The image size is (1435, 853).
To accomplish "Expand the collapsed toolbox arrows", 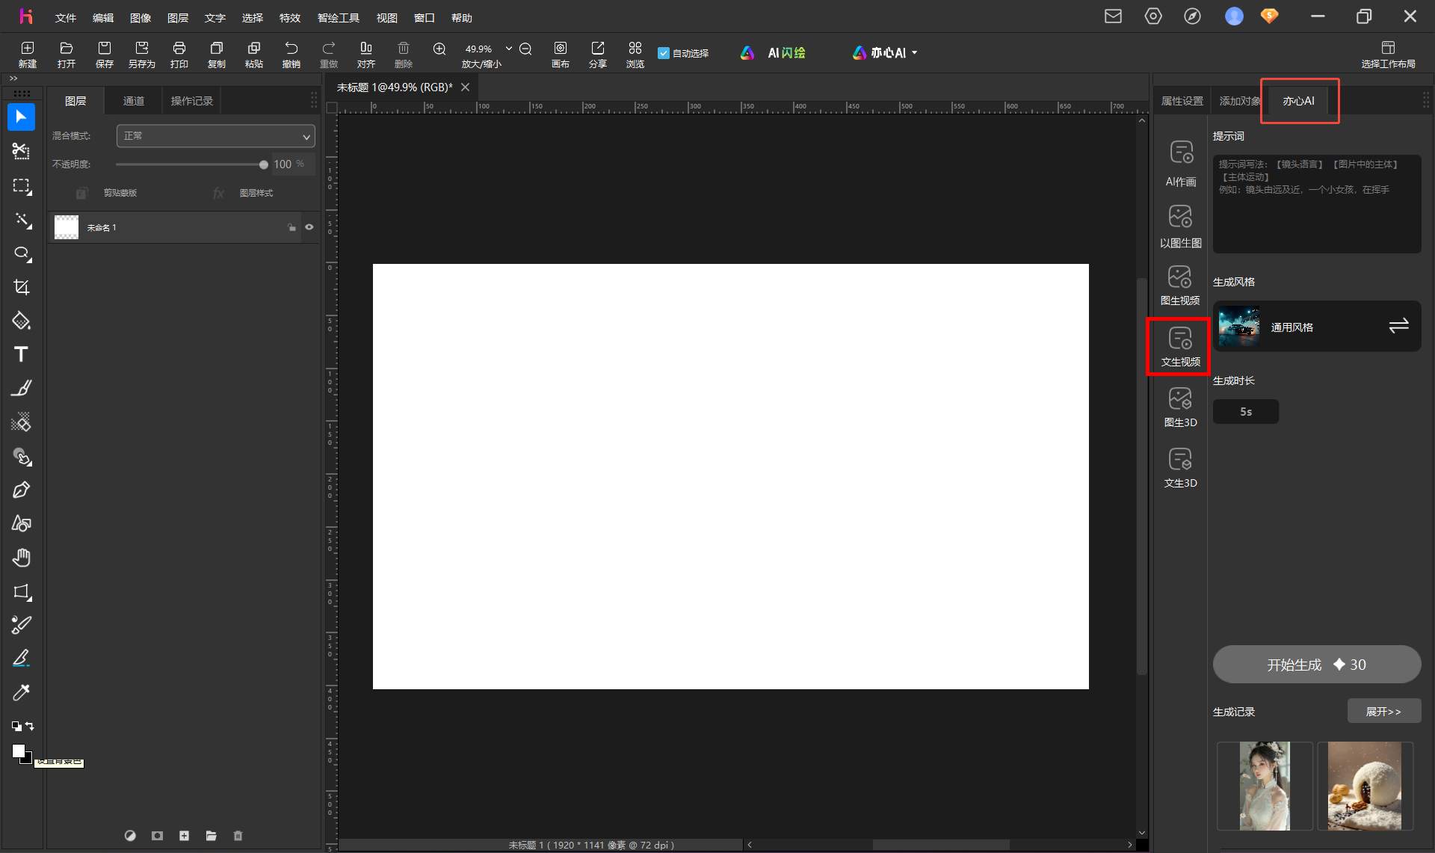I will (13, 78).
